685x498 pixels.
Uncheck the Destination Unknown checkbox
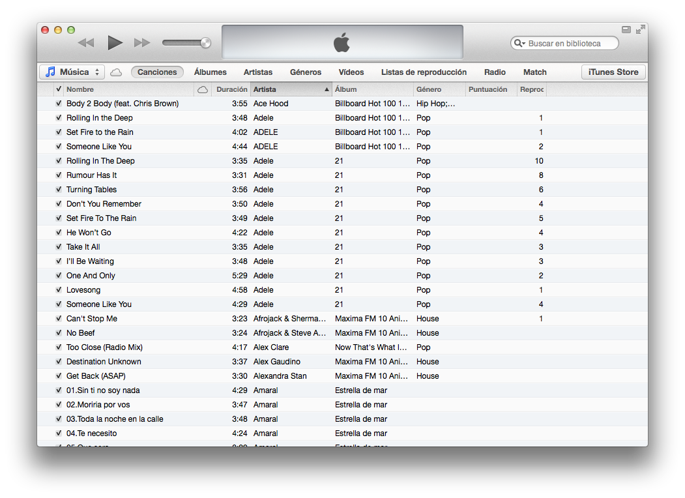pyautogui.click(x=59, y=361)
